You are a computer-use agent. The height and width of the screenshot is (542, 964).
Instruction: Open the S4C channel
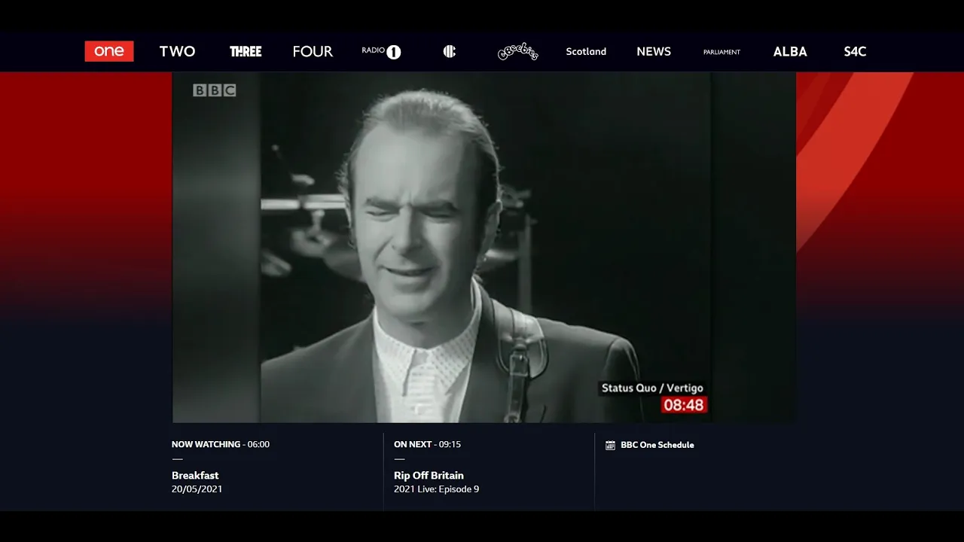(x=855, y=51)
